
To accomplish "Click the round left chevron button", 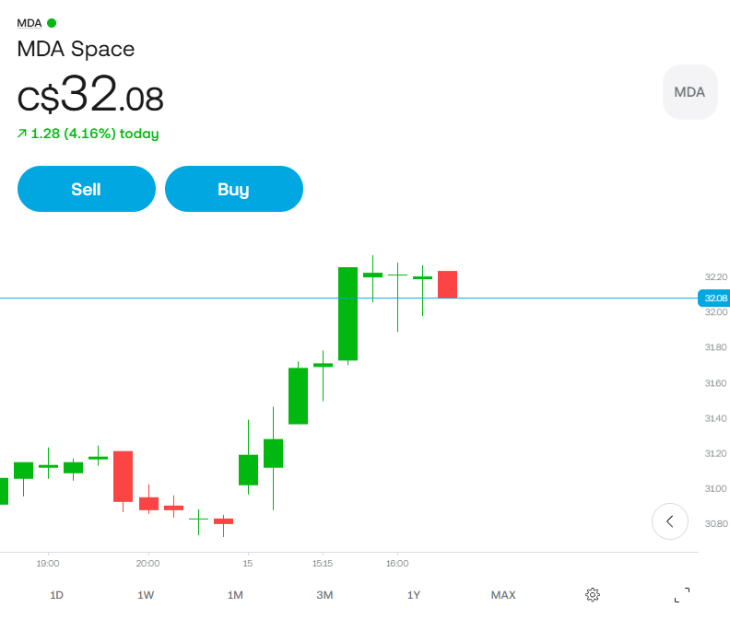I will (x=669, y=521).
